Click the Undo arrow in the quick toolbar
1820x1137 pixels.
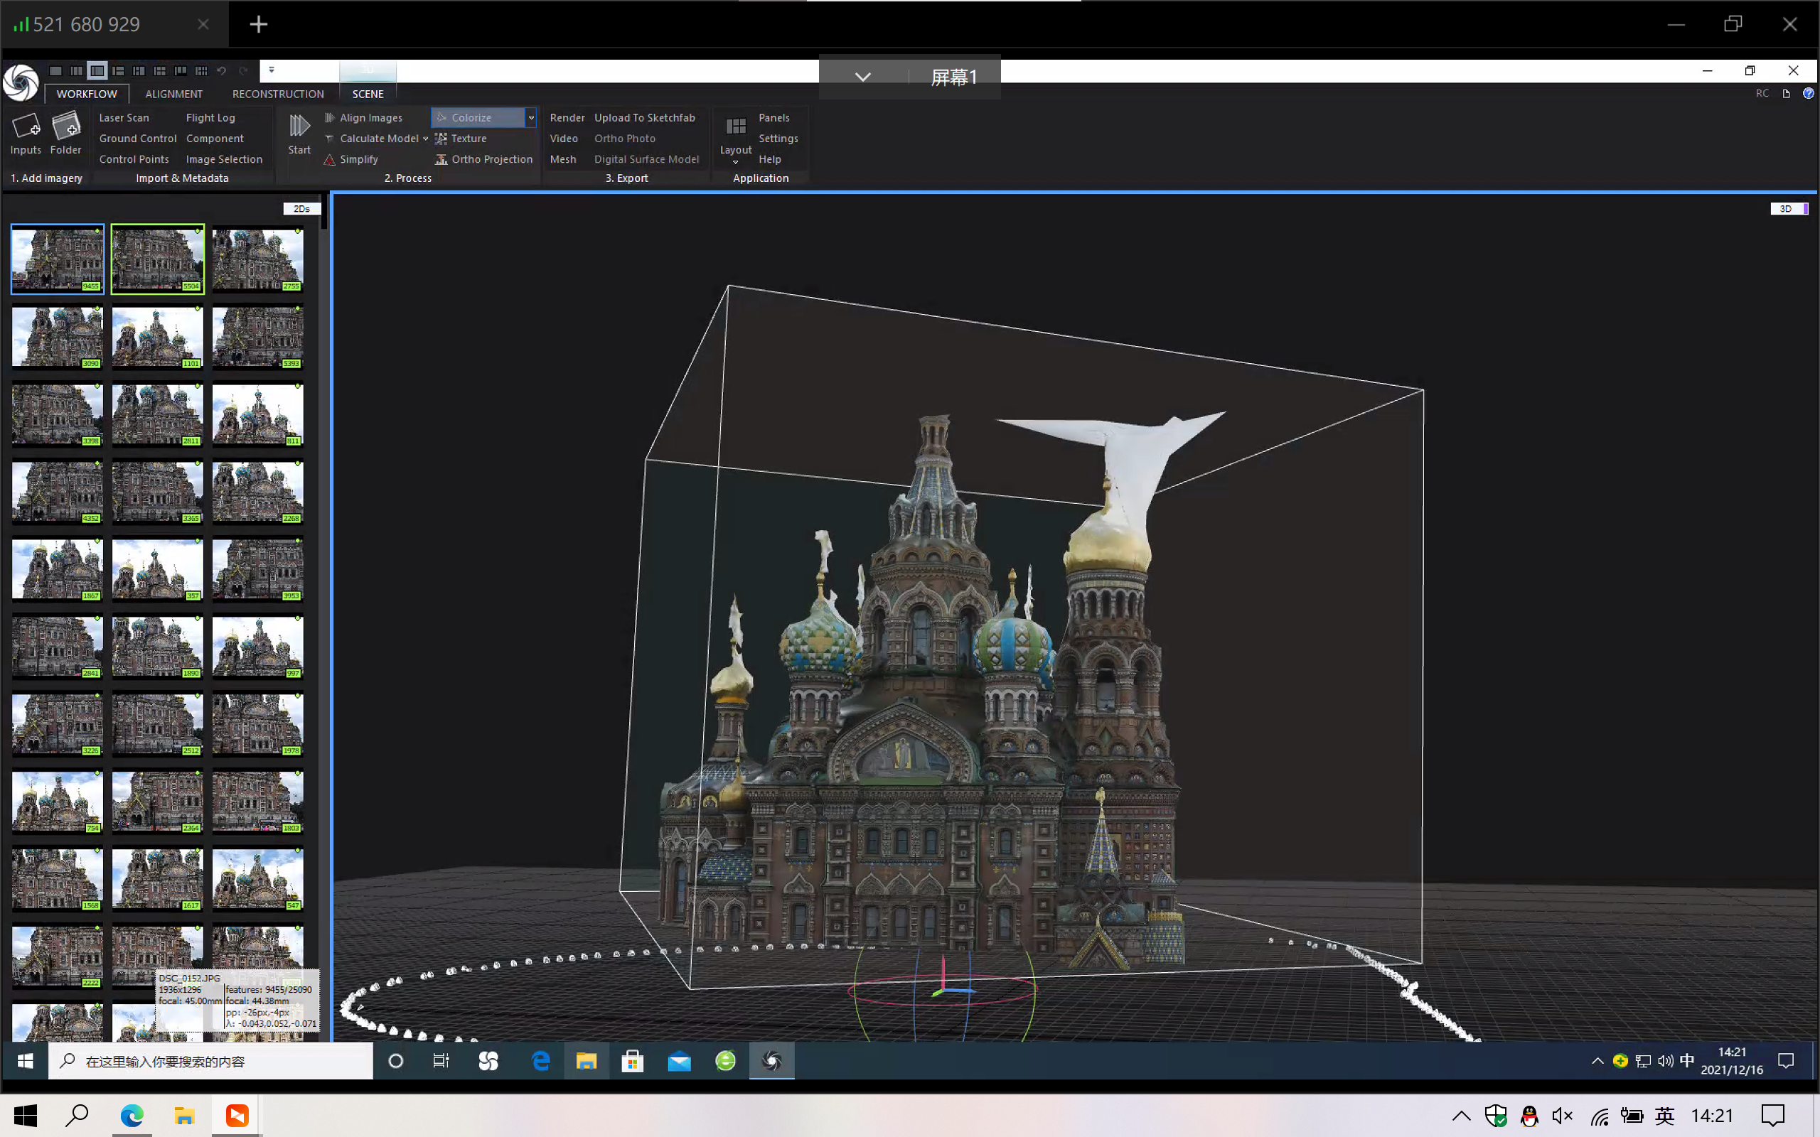point(222,70)
